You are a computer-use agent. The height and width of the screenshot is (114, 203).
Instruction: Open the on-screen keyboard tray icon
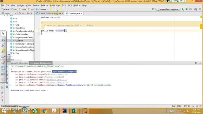tap(171, 111)
